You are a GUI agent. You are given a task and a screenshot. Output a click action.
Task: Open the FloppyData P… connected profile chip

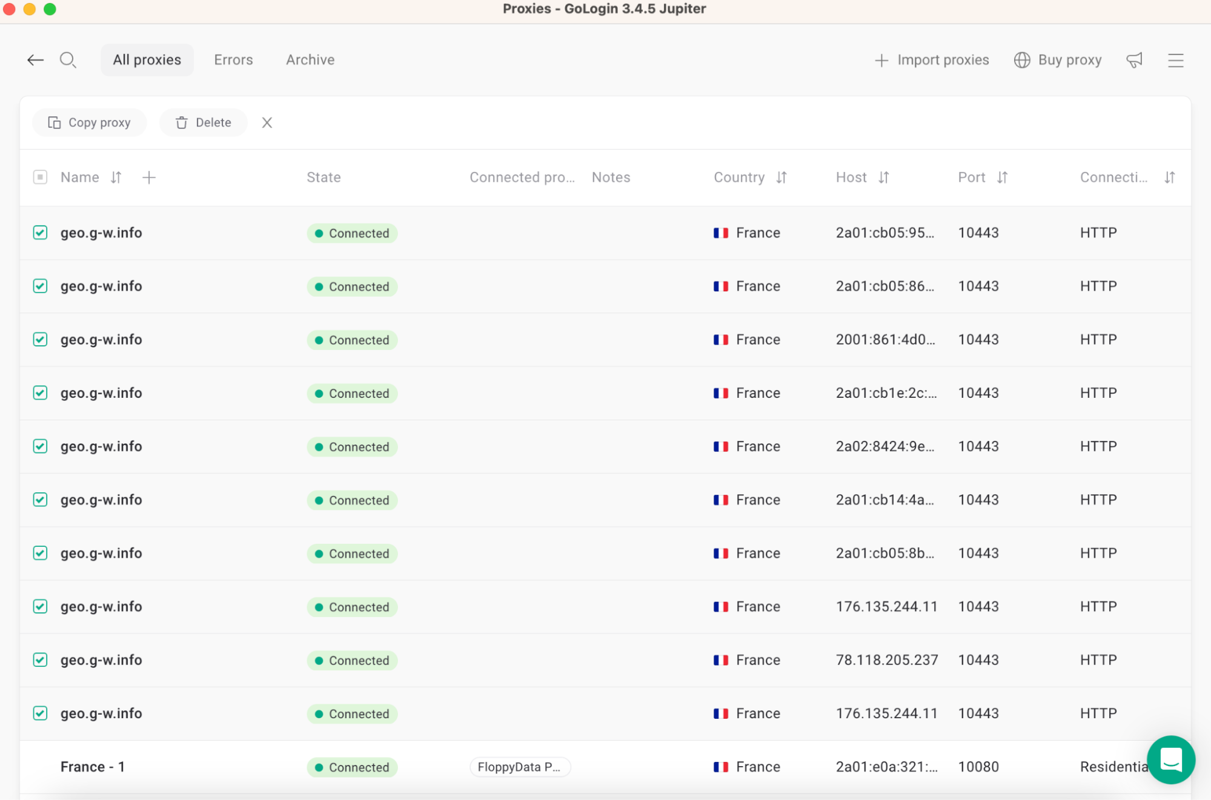click(x=520, y=767)
